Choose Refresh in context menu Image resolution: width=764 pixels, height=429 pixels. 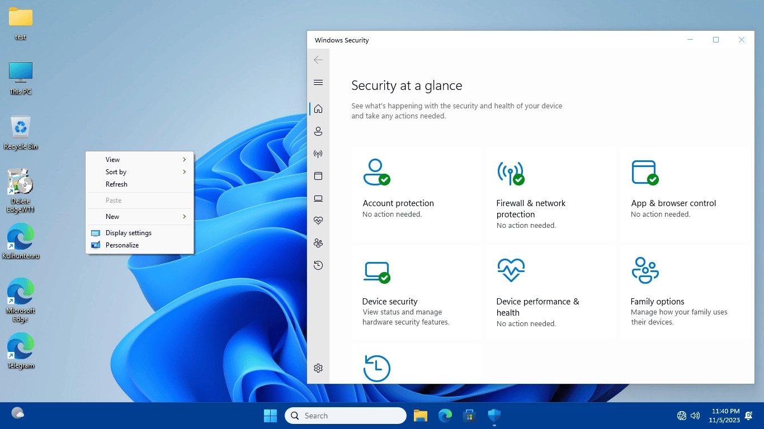(x=140, y=184)
